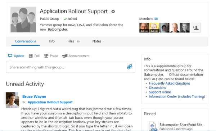Click the paperclip attach file icon
The width and height of the screenshot is (216, 131).
click(x=130, y=67)
